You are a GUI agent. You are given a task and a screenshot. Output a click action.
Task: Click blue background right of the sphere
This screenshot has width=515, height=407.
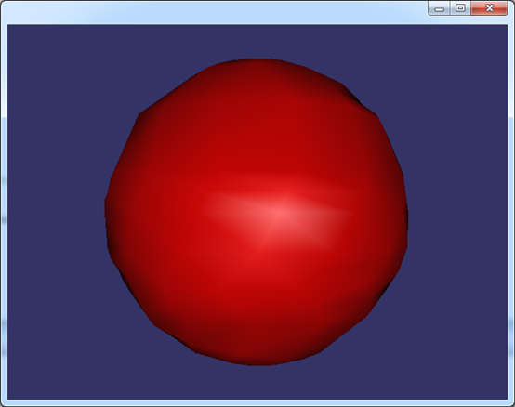point(458,214)
